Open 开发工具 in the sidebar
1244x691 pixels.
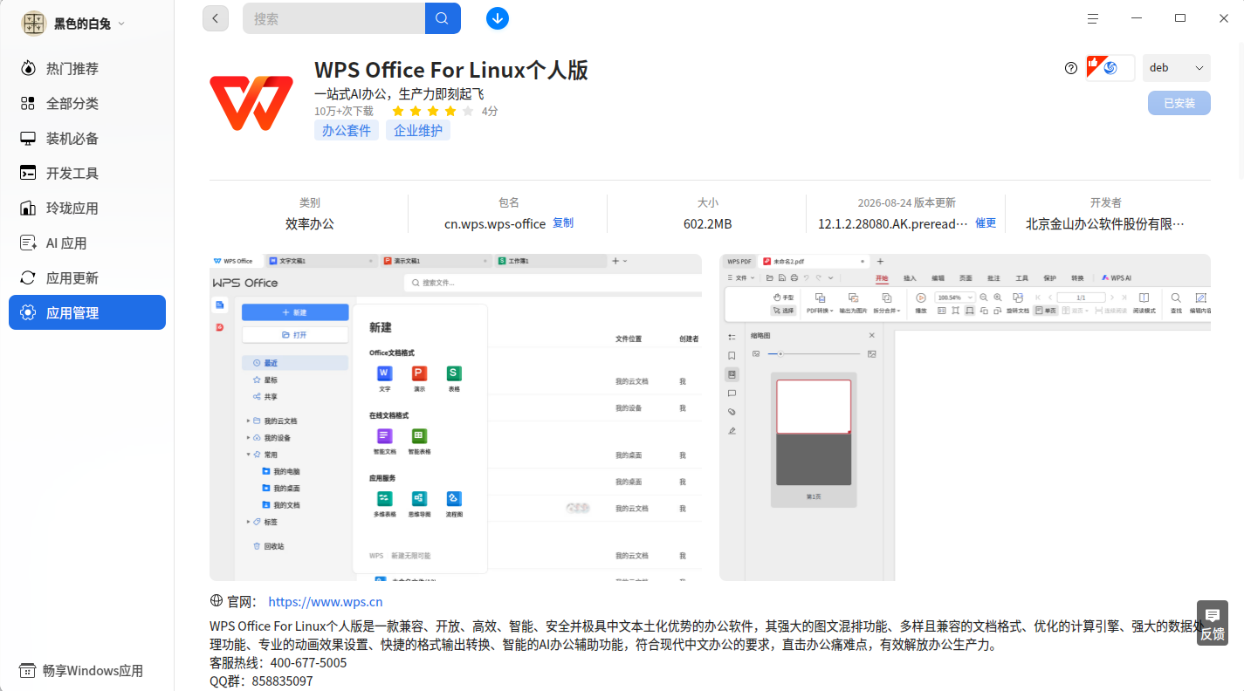point(87,174)
